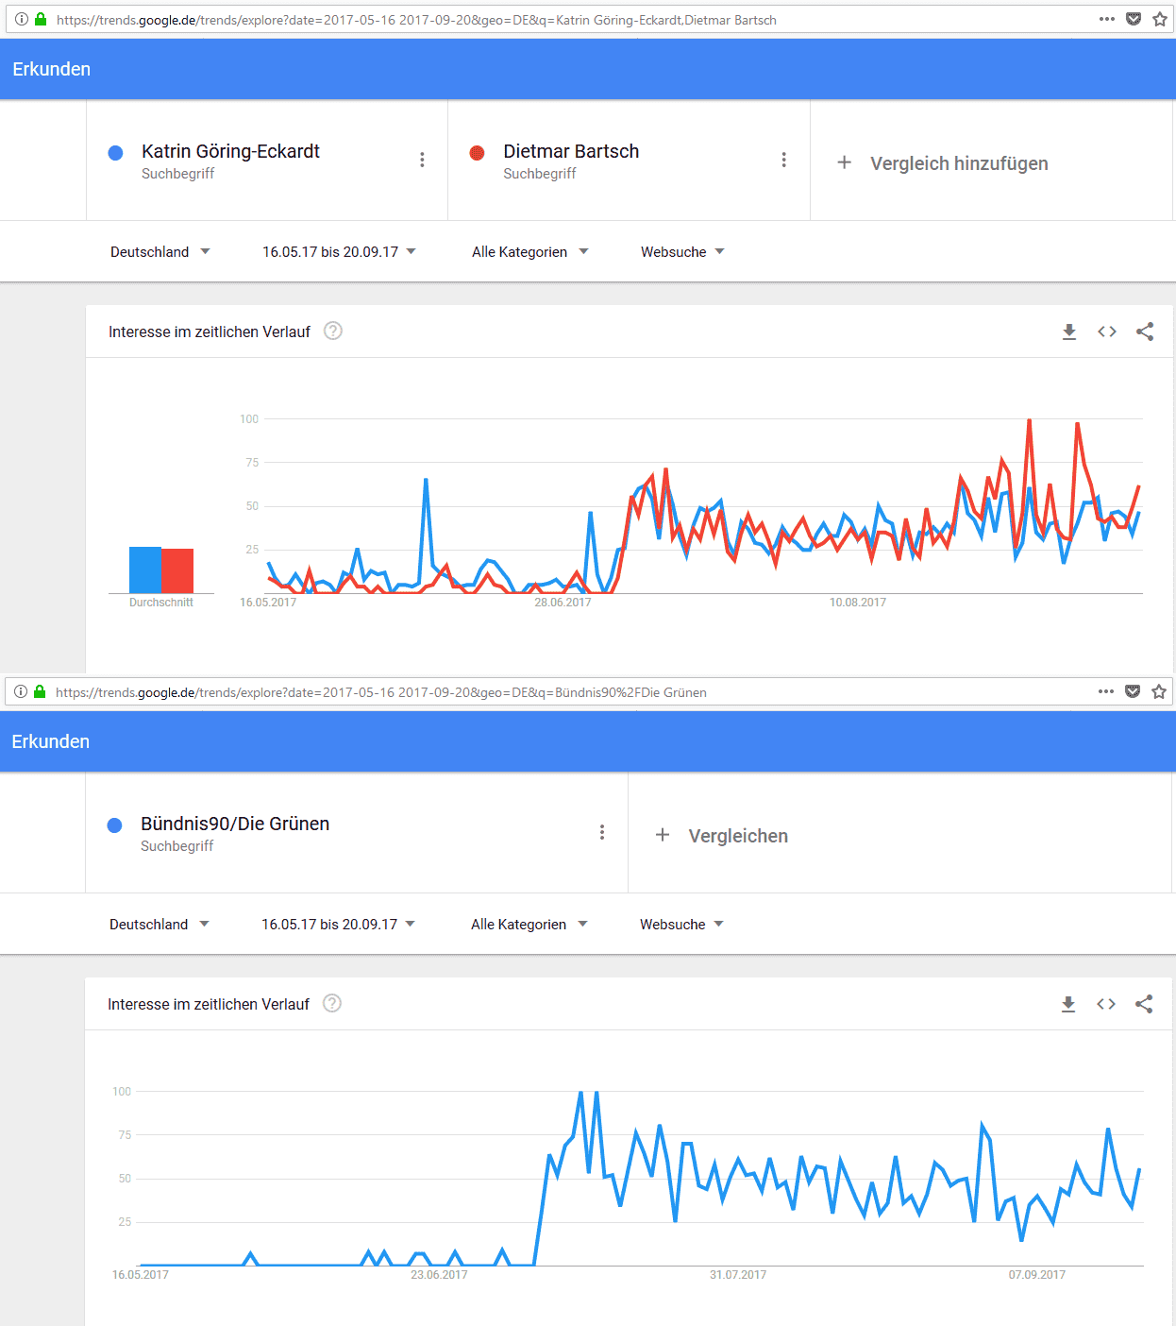The image size is (1176, 1326).
Task: Click red color dot for Dietmar Bartsch
Action: [x=478, y=153]
